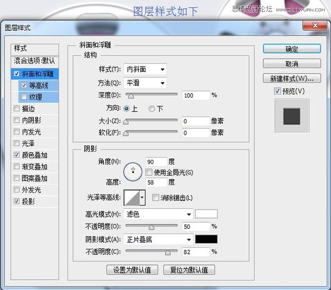Image resolution: width=331 pixels, height=290 pixels.
Task: Select the 外发光 style label
Action: (x=31, y=190)
